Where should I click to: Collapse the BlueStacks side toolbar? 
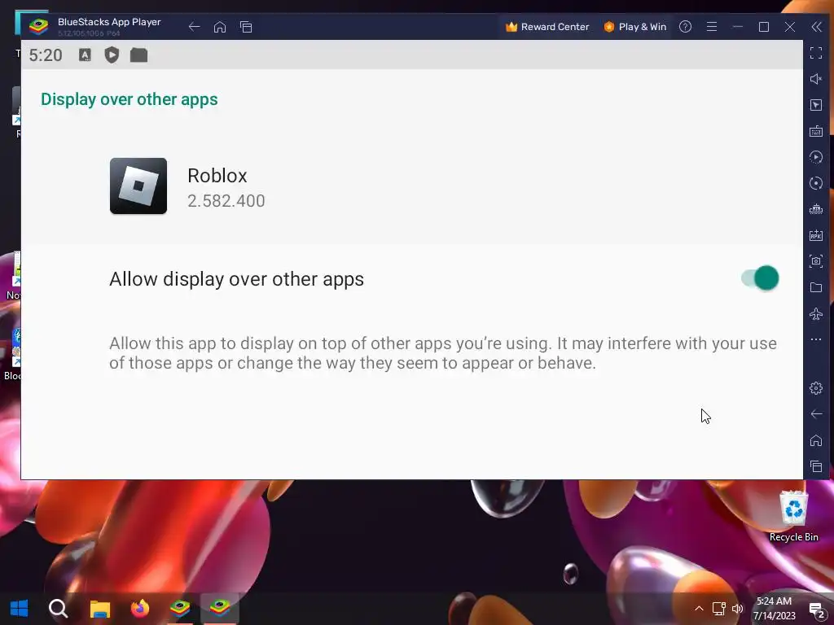(x=816, y=27)
